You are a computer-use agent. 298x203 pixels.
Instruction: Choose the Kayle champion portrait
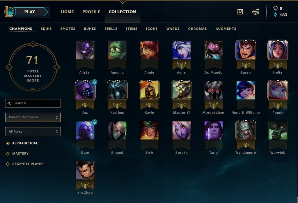point(149,90)
